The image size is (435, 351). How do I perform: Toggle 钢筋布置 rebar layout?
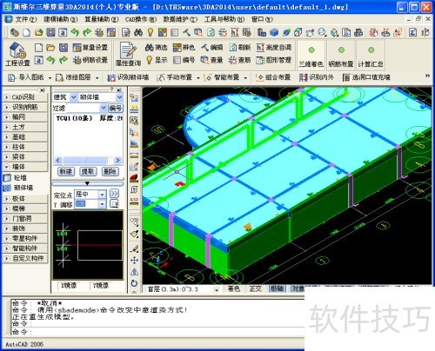[341, 56]
